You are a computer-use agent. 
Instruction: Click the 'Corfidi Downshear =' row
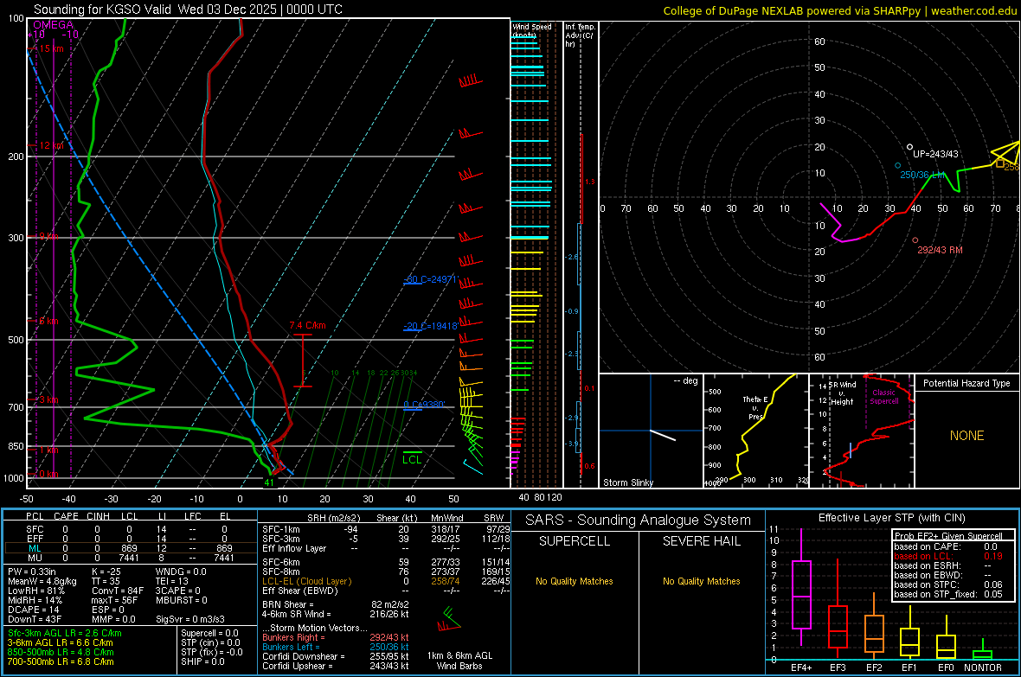coord(336,656)
